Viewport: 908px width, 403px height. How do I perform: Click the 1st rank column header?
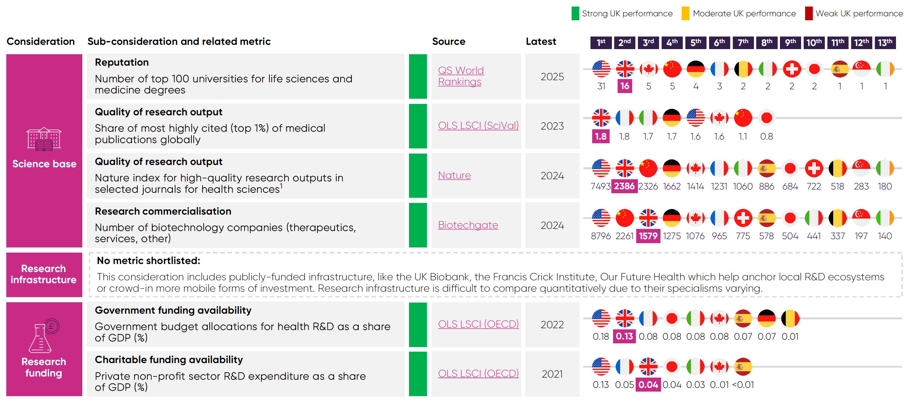coord(601,43)
